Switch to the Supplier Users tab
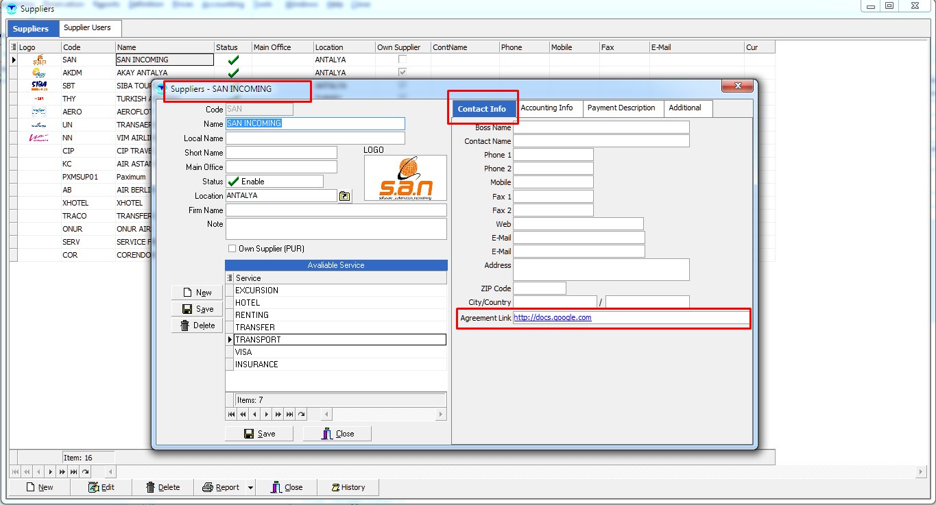The image size is (936, 505). tap(87, 28)
